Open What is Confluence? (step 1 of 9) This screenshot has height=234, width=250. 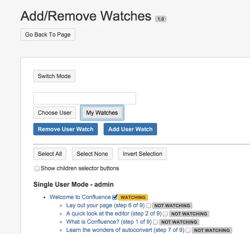click(109, 222)
